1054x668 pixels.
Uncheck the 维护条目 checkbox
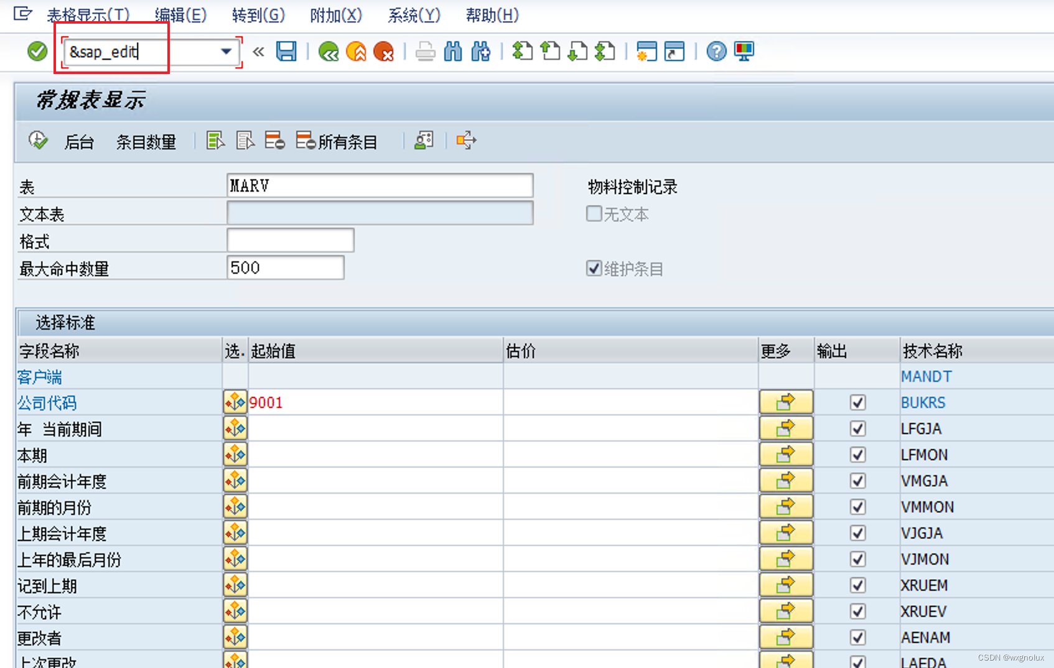tap(594, 269)
